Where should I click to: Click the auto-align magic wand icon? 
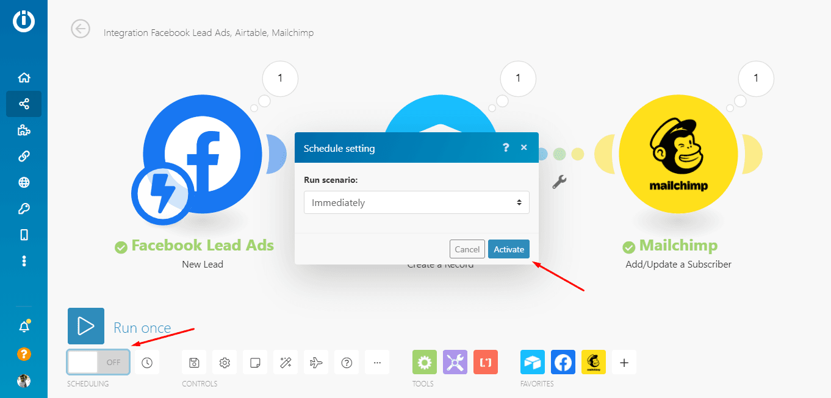(286, 363)
